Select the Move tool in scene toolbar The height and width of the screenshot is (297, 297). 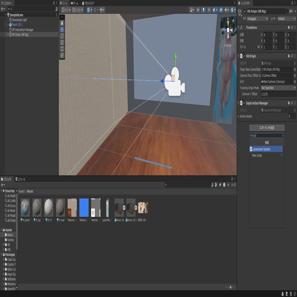point(62,29)
